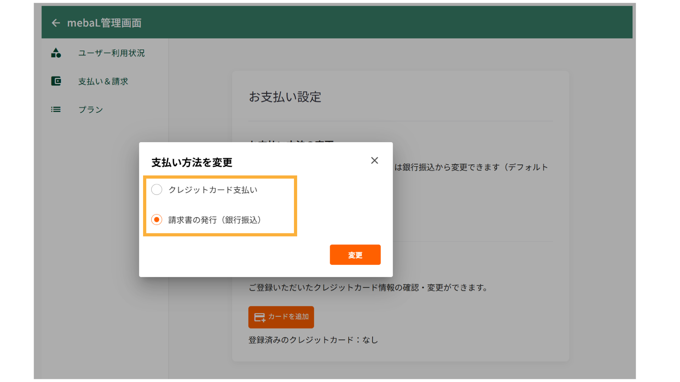Screen dimensions: 680x382
Task: Select 請求書の発行（銀行振込） radio button
Action: pos(157,220)
